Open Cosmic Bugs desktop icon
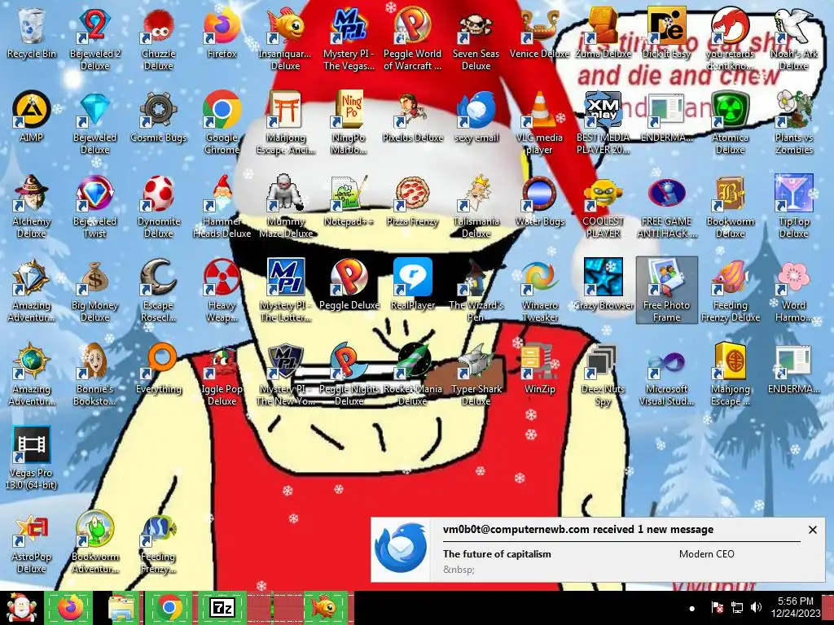 (158, 117)
